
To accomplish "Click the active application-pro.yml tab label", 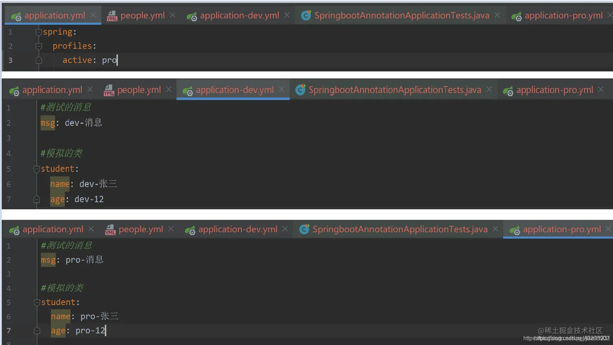I will pyautogui.click(x=562, y=229).
